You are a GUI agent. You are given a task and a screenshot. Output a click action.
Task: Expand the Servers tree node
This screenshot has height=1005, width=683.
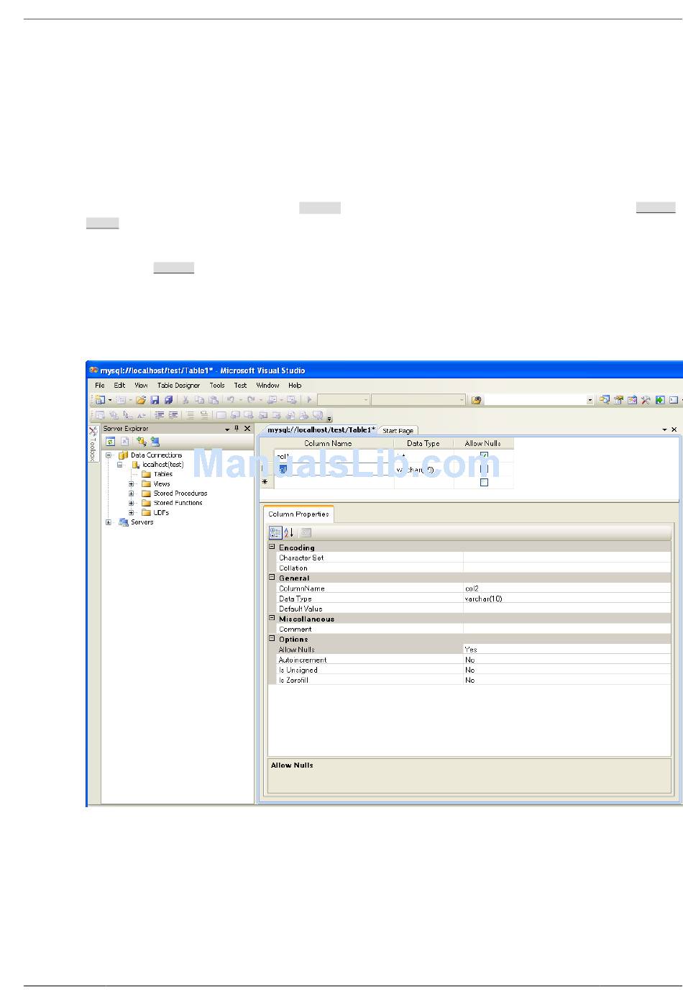109,522
